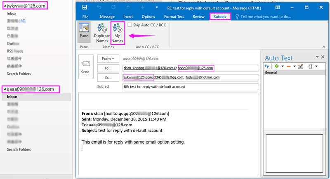
Task: Click the Judy hotmail recipient in Cc field
Action: coord(203,77)
